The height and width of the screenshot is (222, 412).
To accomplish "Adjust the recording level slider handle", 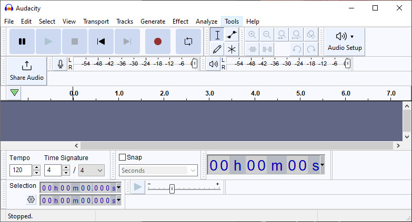I will (195, 64).
